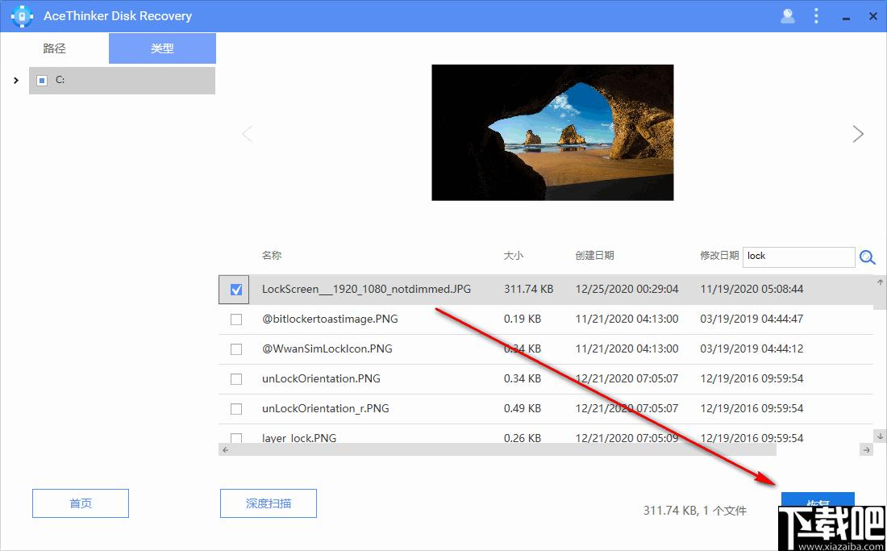This screenshot has width=887, height=551.
Task: Uncheck LockScreen___1920_1080_notdimmed.JPG checkbox
Action: point(236,290)
